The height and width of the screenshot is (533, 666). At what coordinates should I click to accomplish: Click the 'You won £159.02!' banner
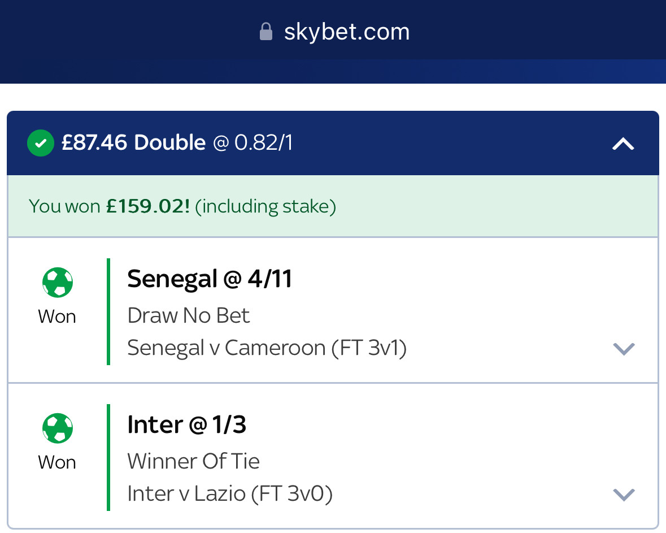point(182,206)
